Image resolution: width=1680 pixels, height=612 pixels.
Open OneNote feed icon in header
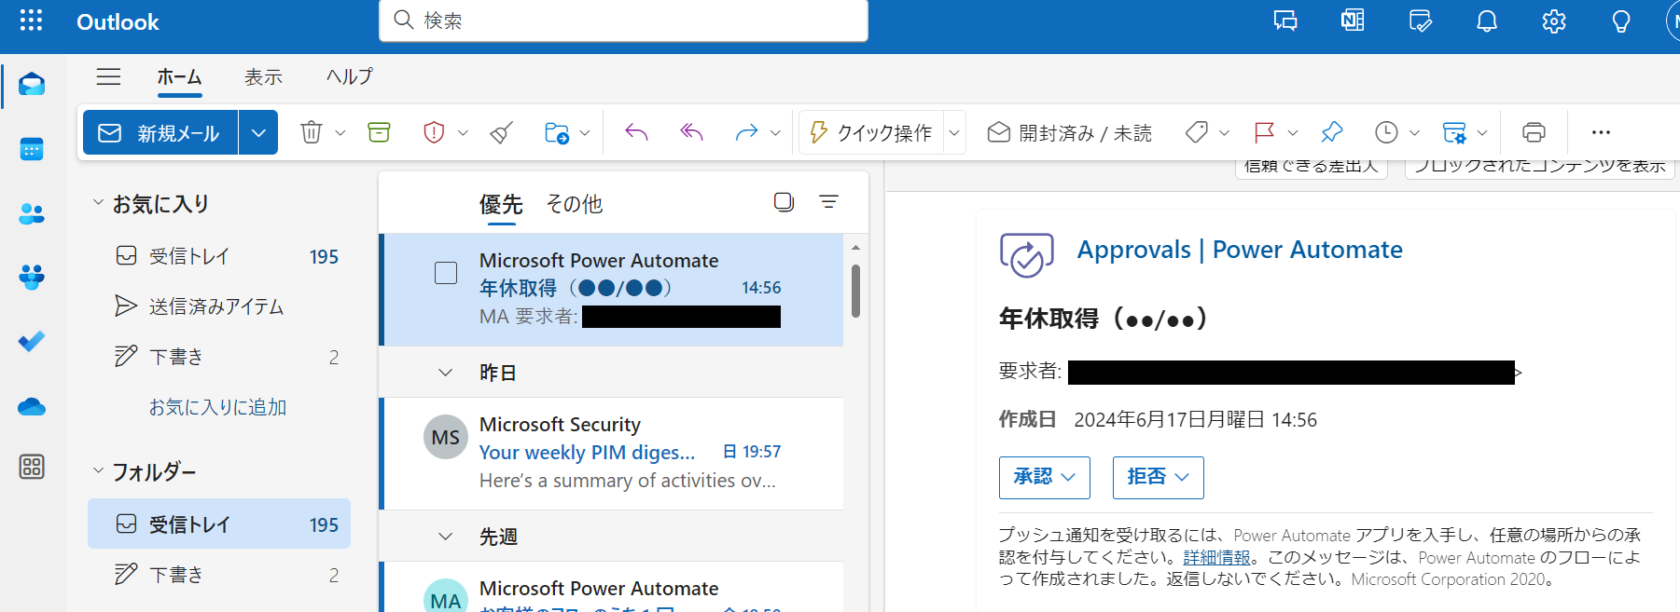coord(1353,20)
